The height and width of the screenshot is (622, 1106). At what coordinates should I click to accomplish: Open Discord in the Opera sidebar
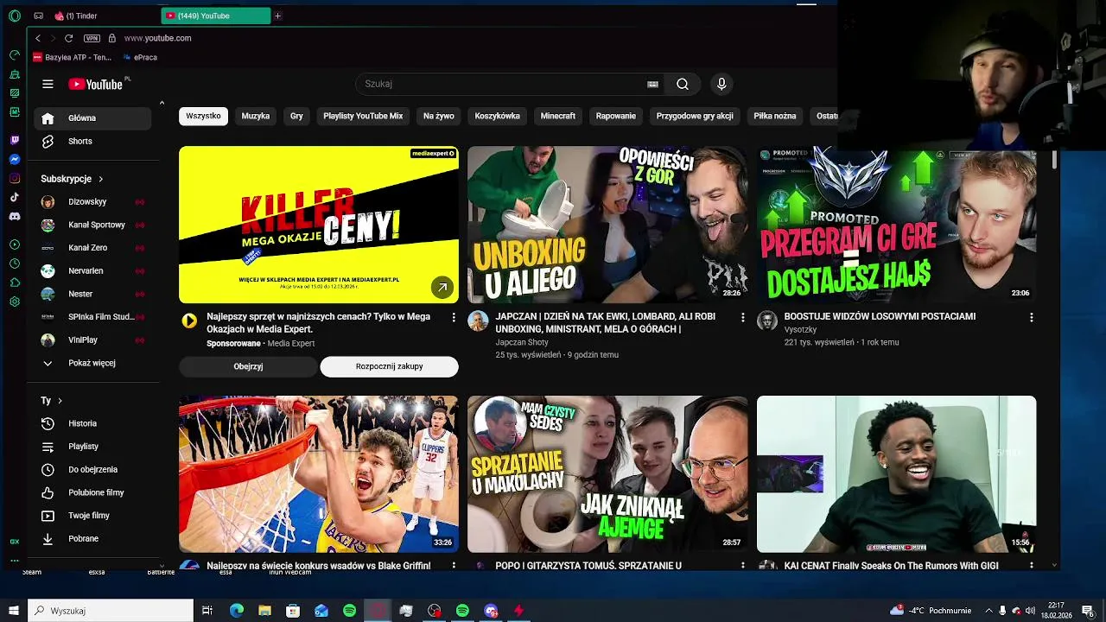(15, 216)
